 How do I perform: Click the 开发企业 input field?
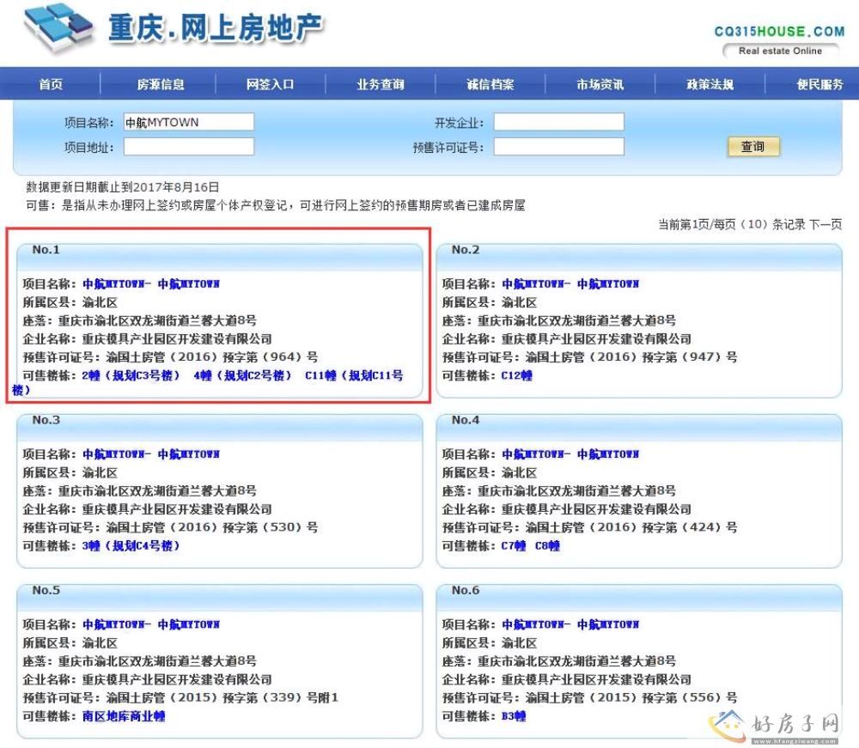(x=559, y=122)
